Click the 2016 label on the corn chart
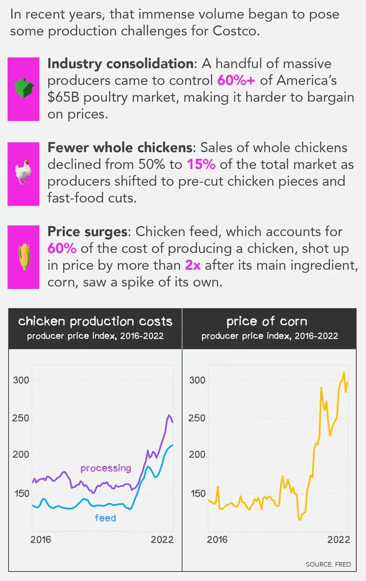Screen dimensions: 366x581 tap(217, 539)
